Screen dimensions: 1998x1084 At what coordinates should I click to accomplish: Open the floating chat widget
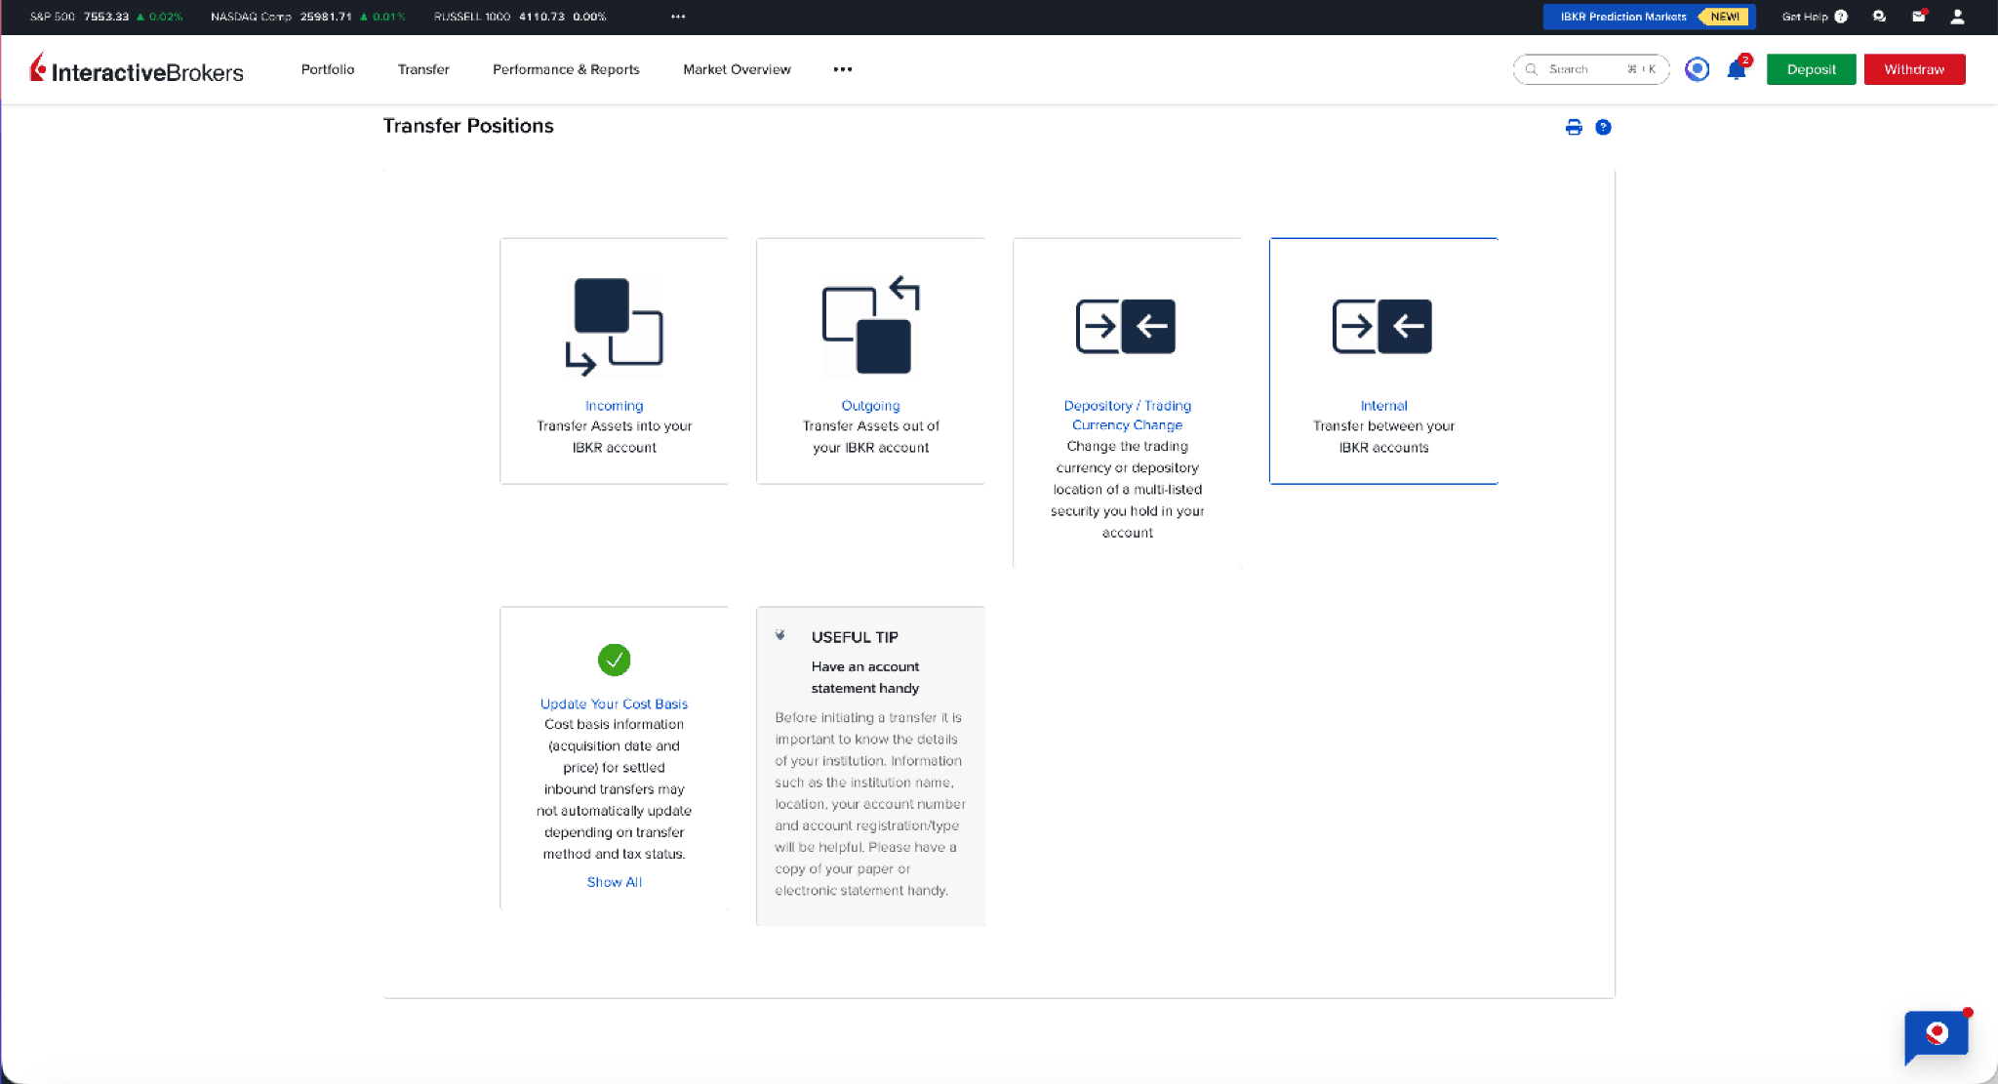click(x=1938, y=1036)
